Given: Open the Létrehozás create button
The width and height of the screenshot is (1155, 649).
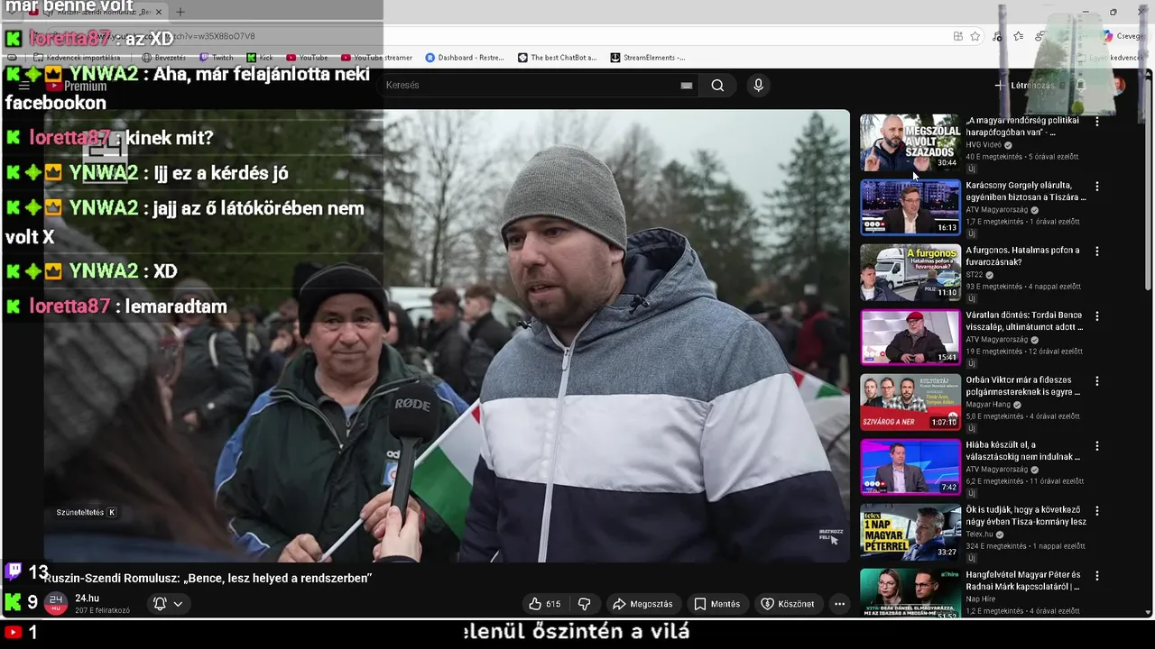Looking at the screenshot, I should point(1024,86).
